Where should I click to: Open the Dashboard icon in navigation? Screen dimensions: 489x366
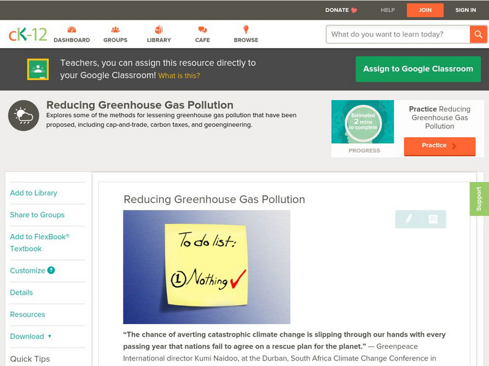tap(73, 29)
